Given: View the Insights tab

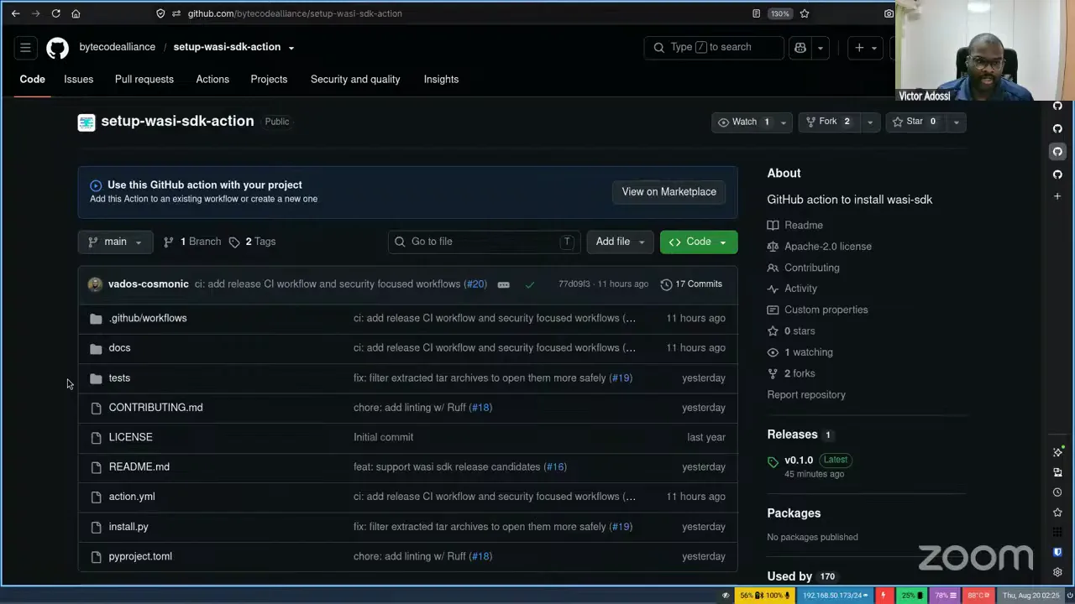Looking at the screenshot, I should click(441, 79).
